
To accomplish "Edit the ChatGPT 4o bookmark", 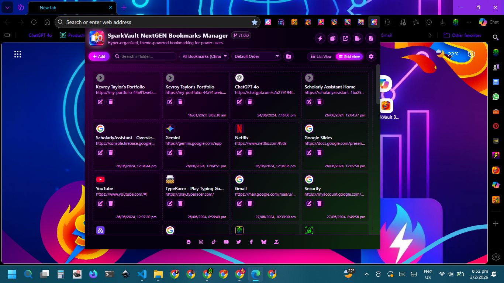I will click(x=239, y=102).
